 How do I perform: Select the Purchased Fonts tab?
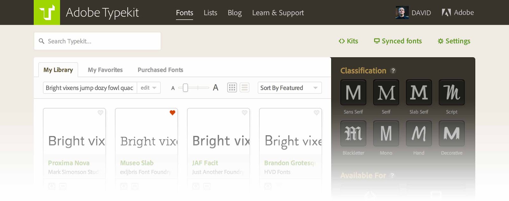(x=160, y=70)
